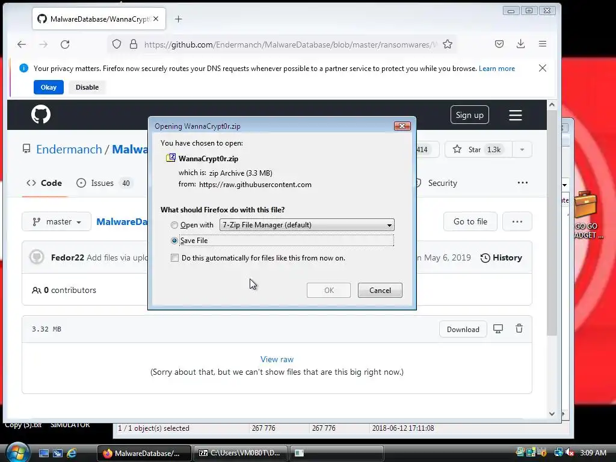Disable DNS over HTTPS via the Disable button
Viewport: 616px width, 462px height.
pos(87,87)
